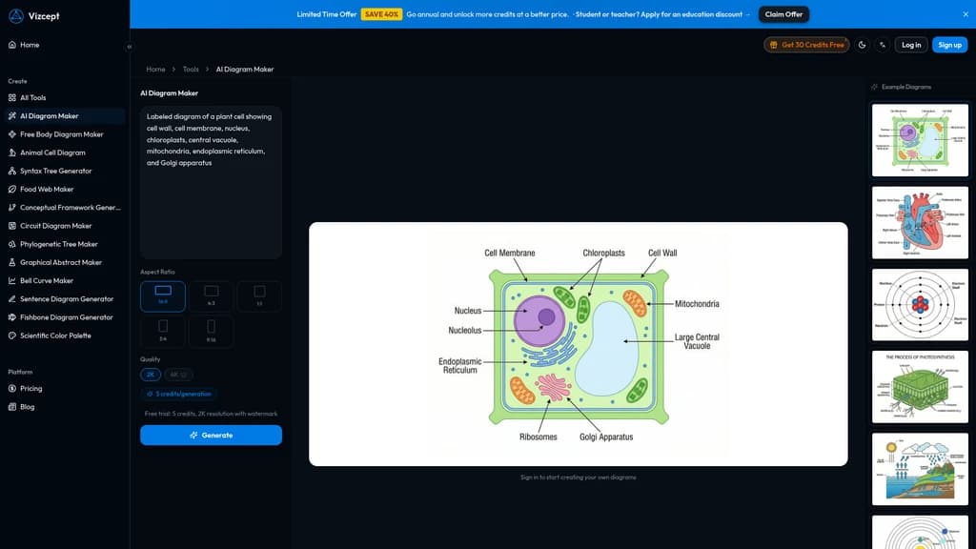
Task: Click the Claim Offer button
Action: [x=783, y=14]
